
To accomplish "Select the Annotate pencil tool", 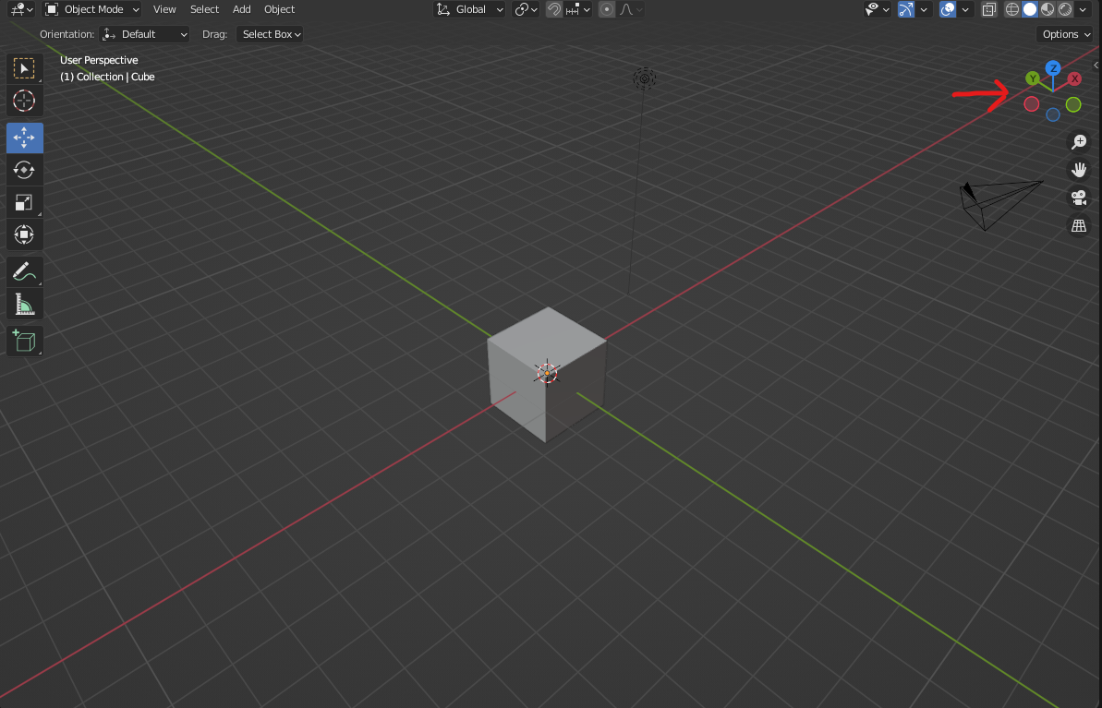I will click(25, 271).
